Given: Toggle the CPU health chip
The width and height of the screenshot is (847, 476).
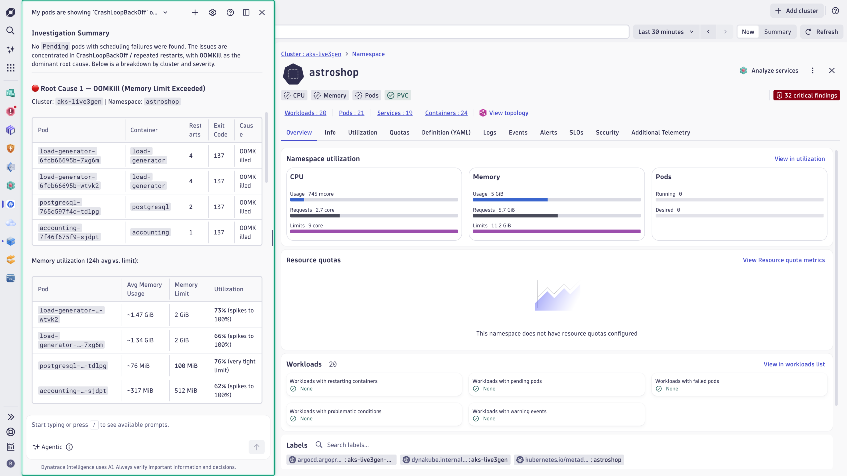Looking at the screenshot, I should [x=294, y=95].
